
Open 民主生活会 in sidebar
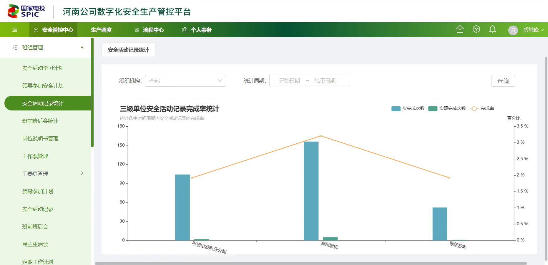coord(35,244)
